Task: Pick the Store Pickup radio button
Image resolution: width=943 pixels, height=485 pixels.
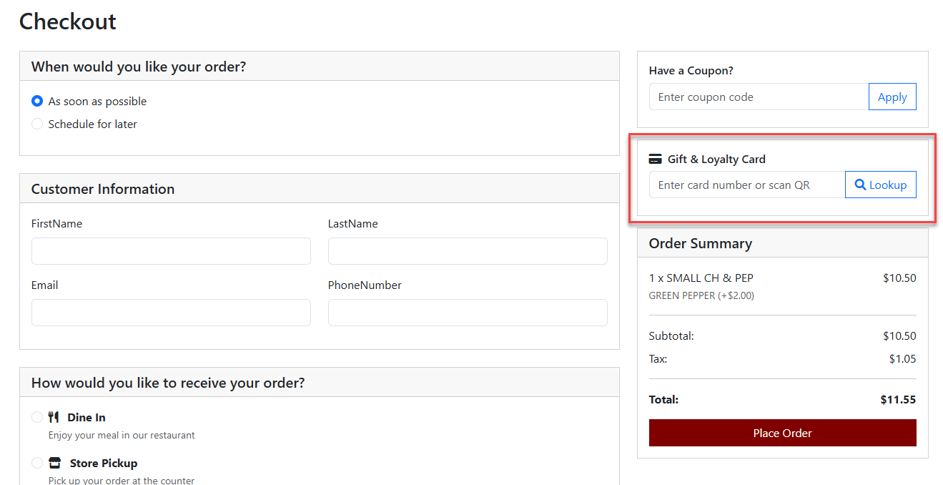Action: click(x=37, y=463)
